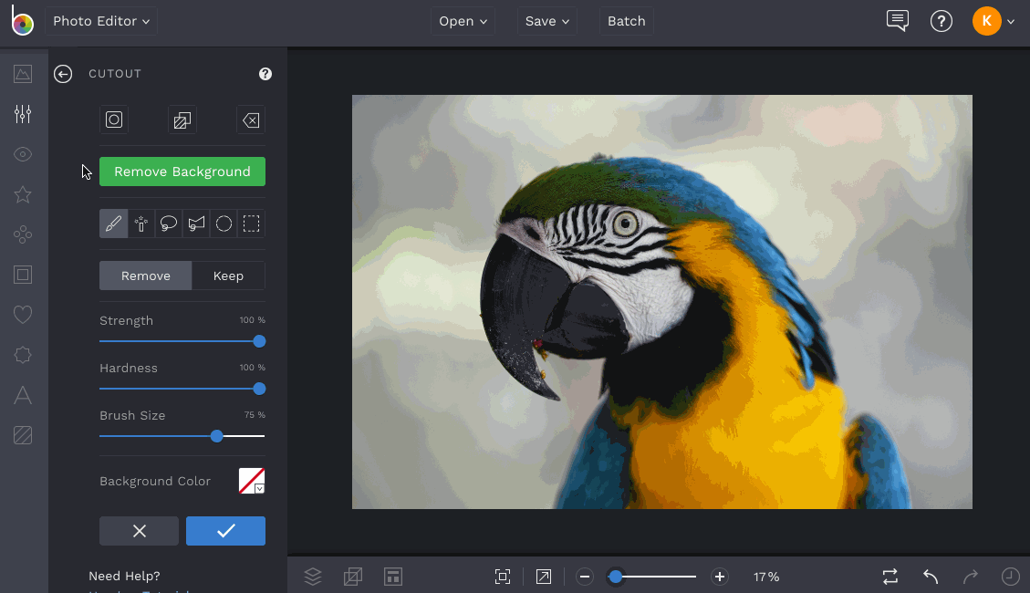
Task: Click the resize canvas arrow icon
Action: pos(544,577)
